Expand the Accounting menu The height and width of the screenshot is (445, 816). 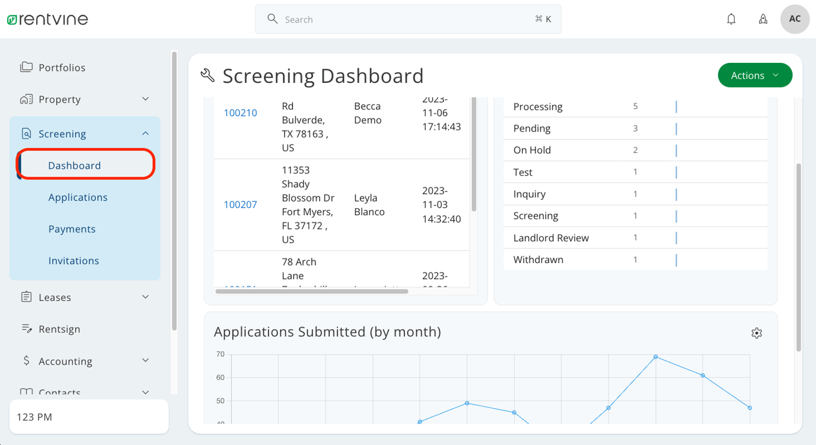145,360
